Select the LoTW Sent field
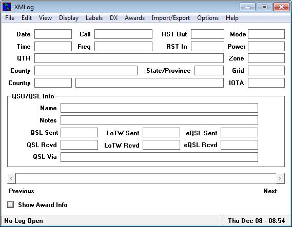292x227 pixels. (161, 133)
